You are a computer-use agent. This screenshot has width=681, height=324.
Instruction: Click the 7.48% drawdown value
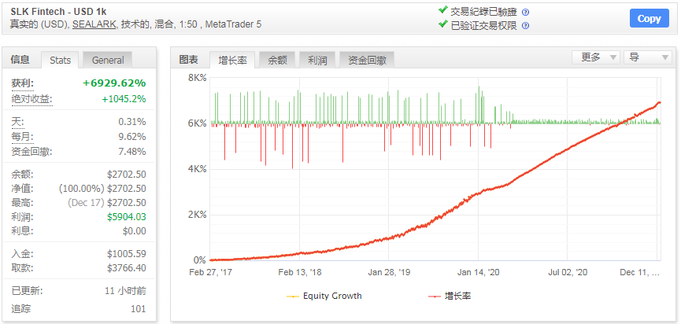pos(132,152)
